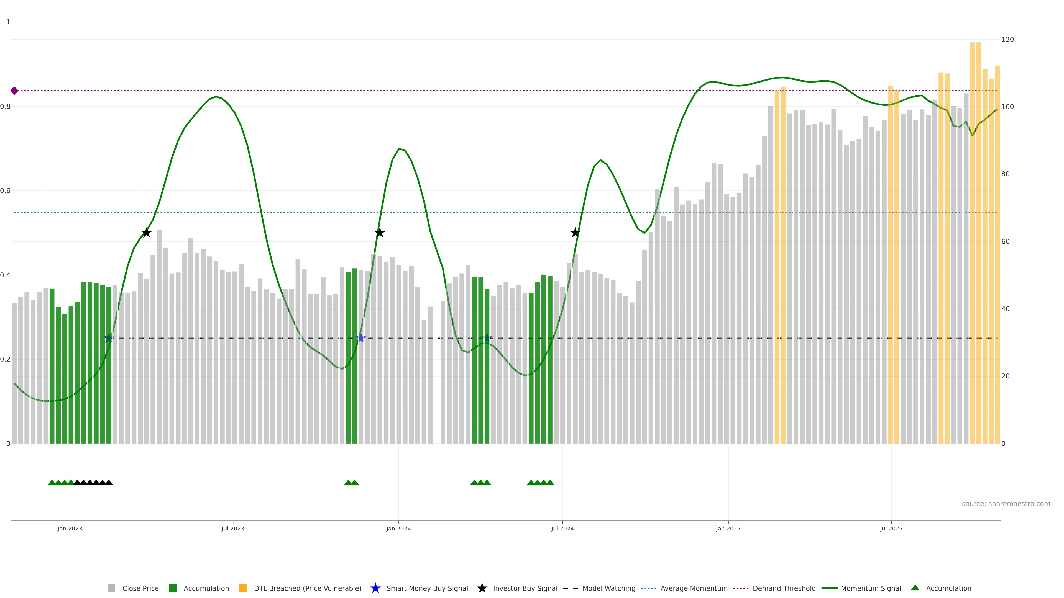Toggle Close Price series in legend
1064x598 pixels.
(140, 588)
